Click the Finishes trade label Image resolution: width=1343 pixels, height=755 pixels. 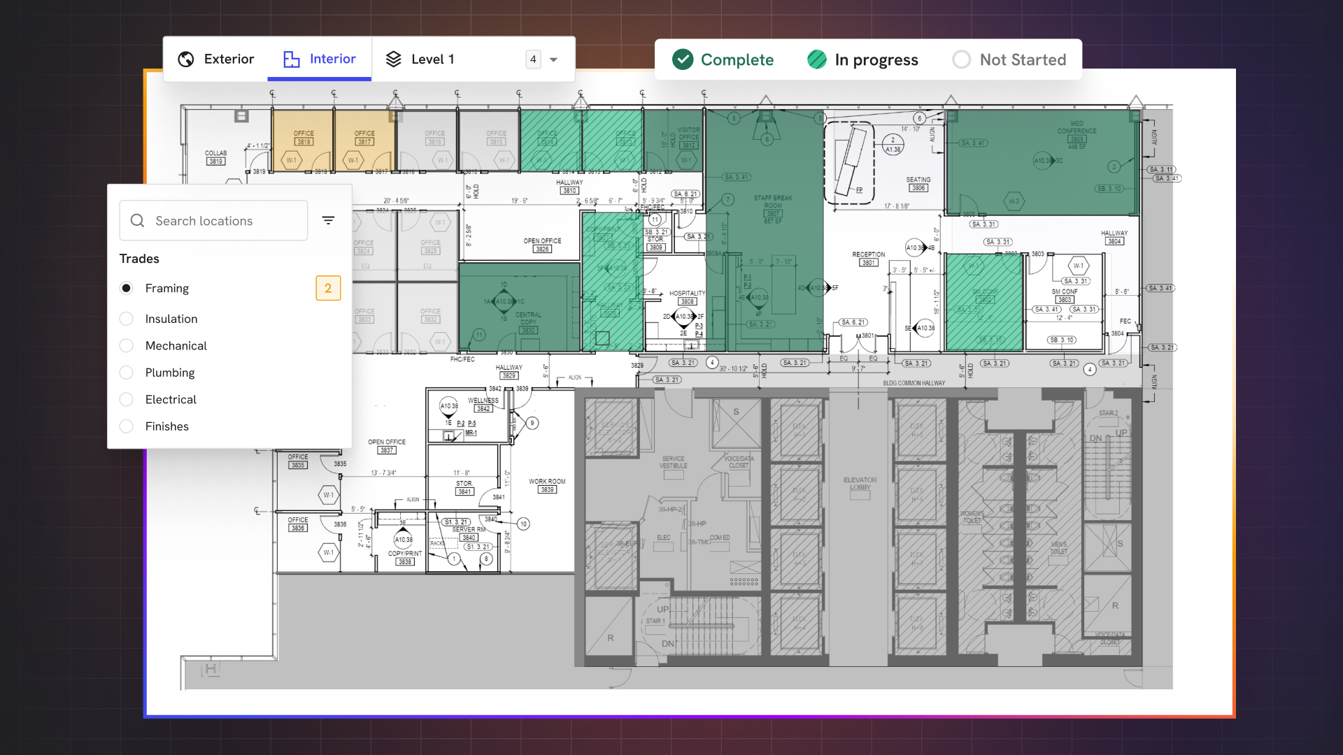[x=166, y=426]
